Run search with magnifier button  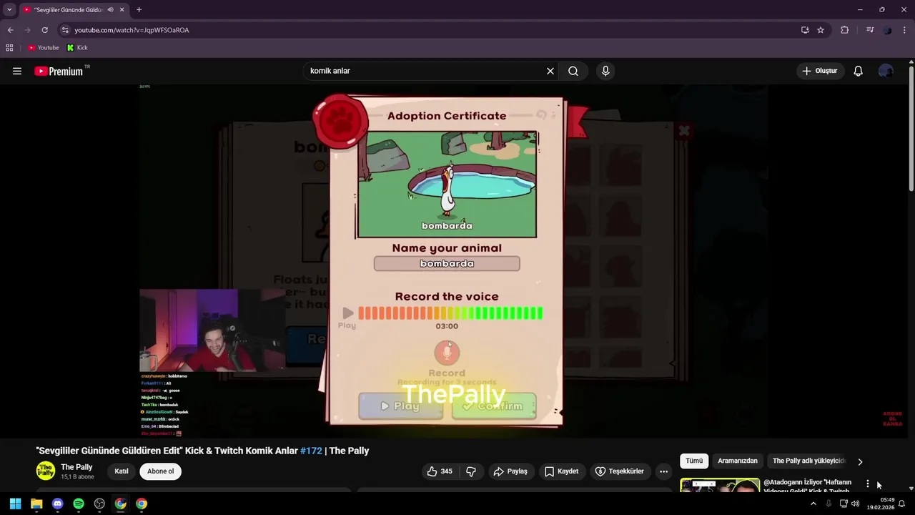[573, 71]
